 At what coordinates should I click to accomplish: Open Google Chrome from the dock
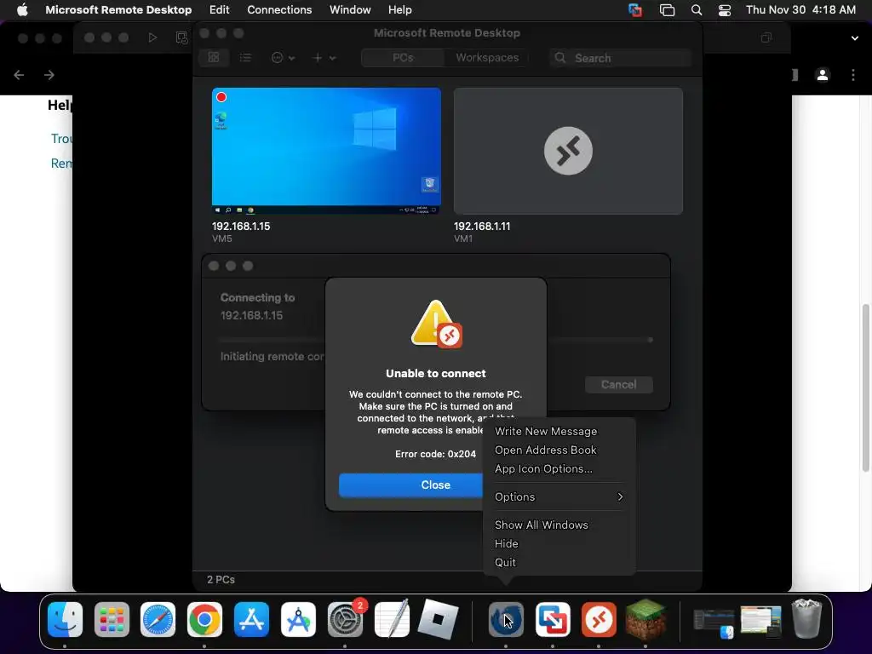(x=204, y=619)
